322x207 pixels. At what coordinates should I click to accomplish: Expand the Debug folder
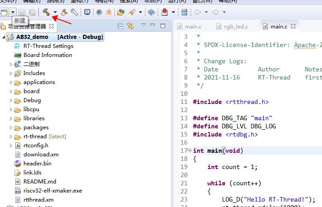[x=11, y=101]
